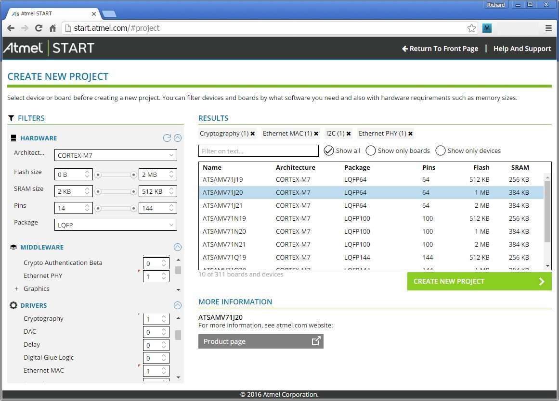Select the ATSAMV71N19 device row
The image size is (559, 401).
(x=371, y=219)
